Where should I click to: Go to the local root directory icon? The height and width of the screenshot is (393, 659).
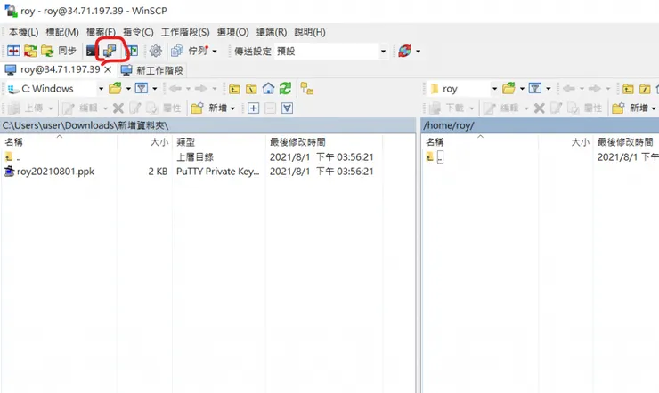251,89
